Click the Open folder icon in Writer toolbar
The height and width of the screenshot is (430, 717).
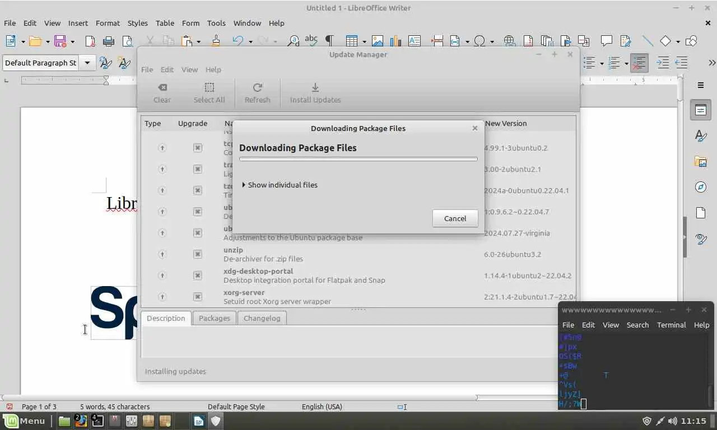click(x=36, y=41)
